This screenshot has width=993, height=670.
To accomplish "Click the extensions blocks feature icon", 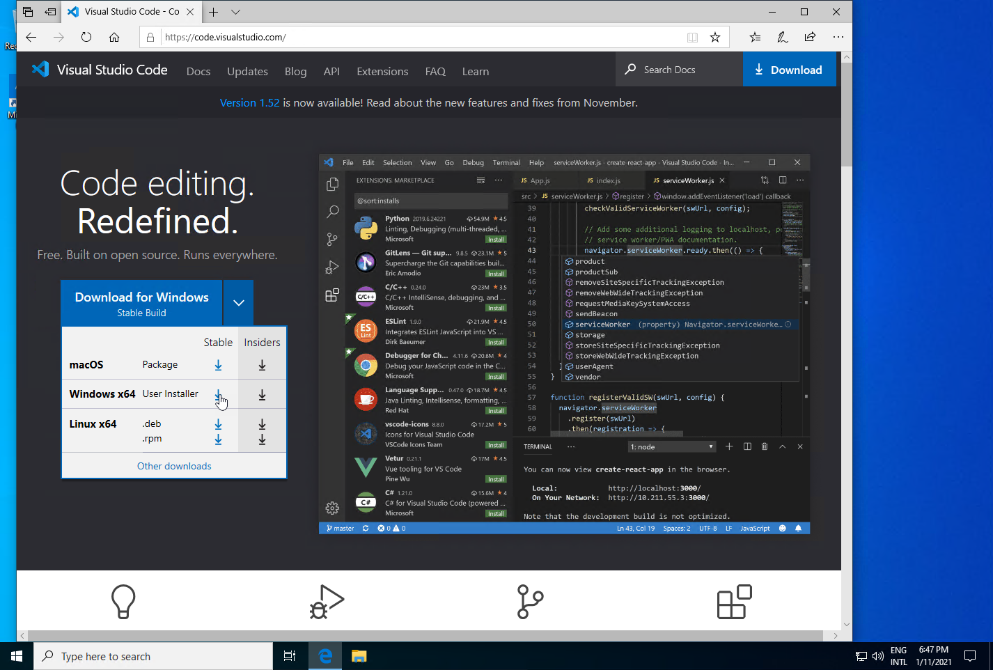I will pyautogui.click(x=734, y=602).
